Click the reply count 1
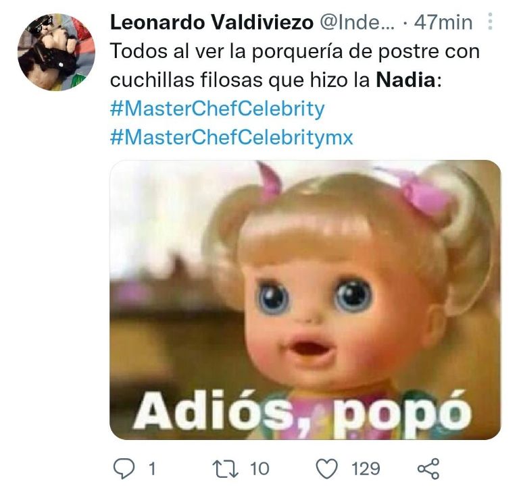Viewport: 519px width, 494px height. 152,469
